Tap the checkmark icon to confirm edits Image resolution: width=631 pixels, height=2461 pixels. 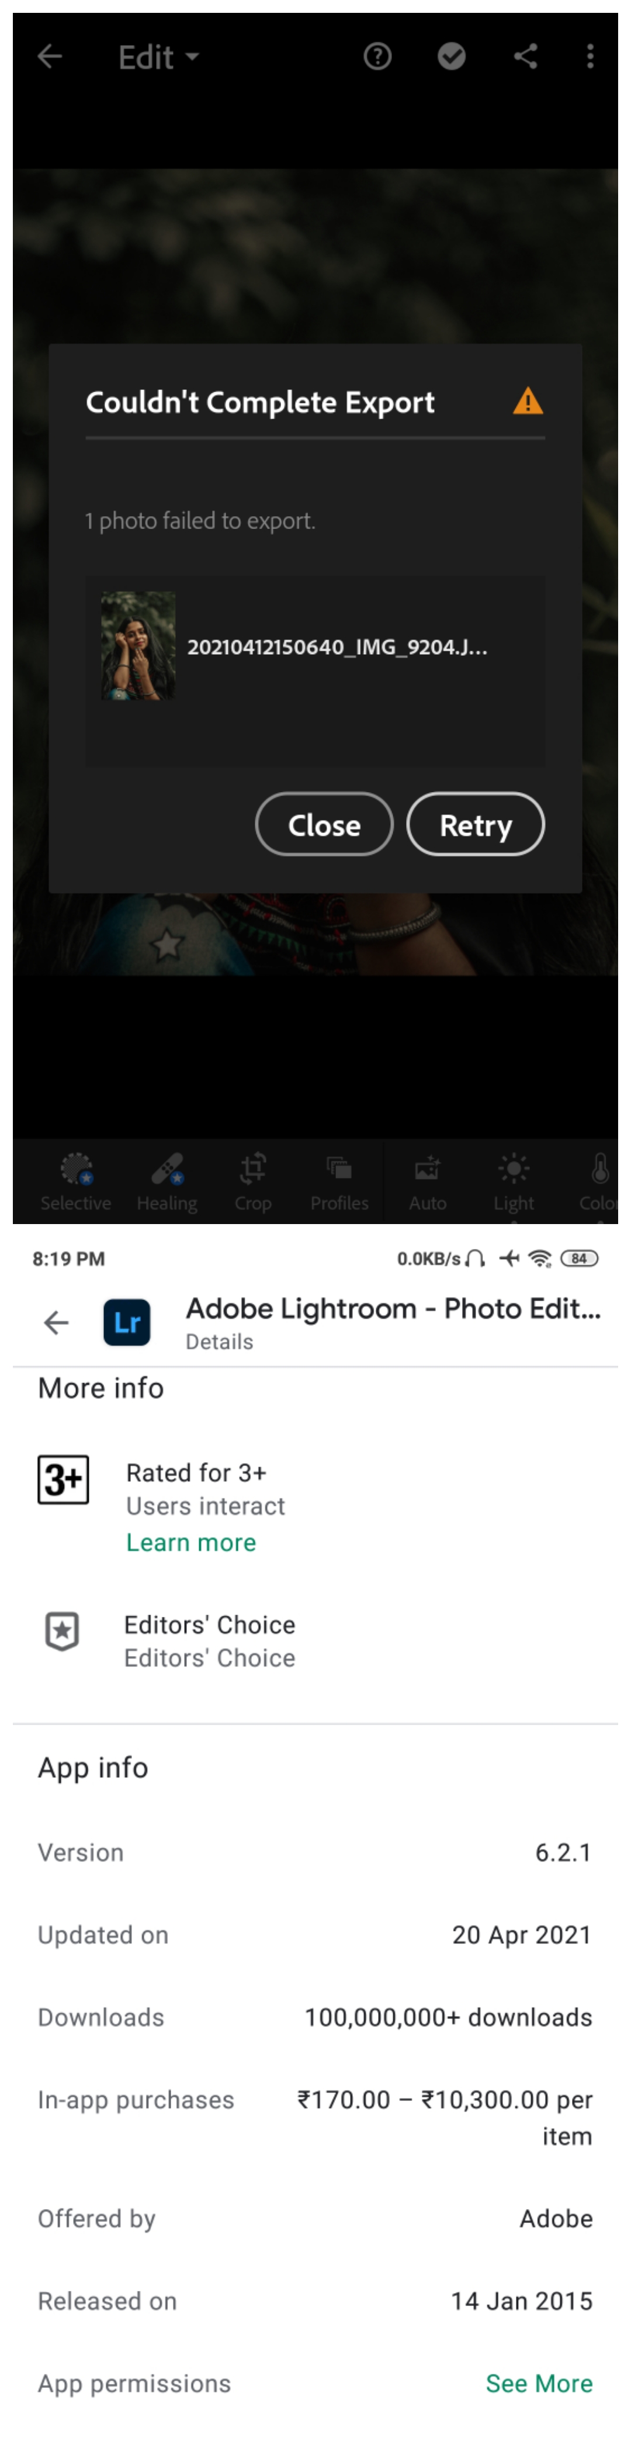tap(450, 56)
